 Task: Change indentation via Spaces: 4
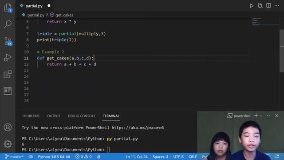point(160,156)
